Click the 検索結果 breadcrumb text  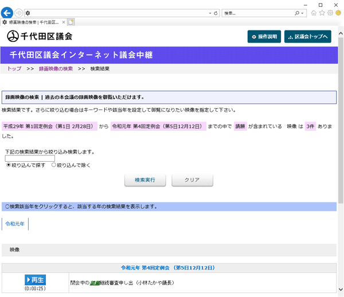[100, 69]
